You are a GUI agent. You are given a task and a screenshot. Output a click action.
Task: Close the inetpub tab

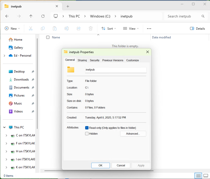coord(57,6)
